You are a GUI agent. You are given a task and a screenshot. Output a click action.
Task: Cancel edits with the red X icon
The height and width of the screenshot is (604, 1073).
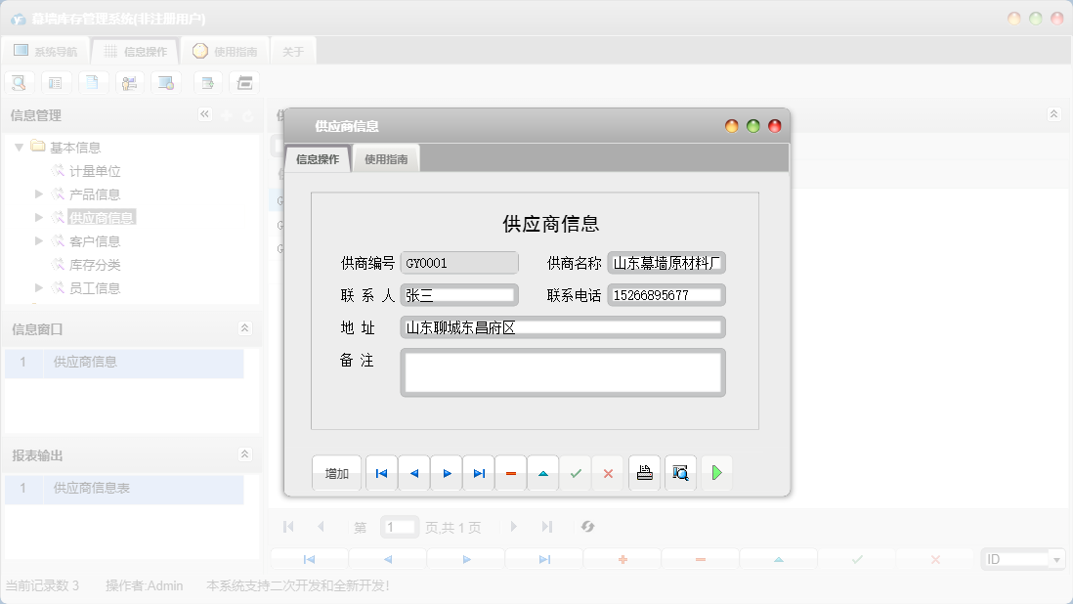point(608,473)
